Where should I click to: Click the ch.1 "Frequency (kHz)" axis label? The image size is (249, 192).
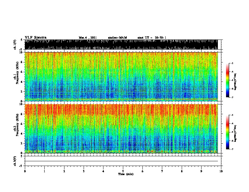coord(17,73)
